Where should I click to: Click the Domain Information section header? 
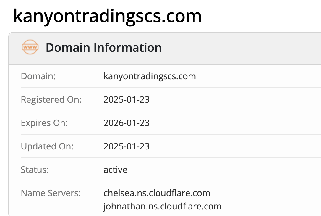point(103,48)
